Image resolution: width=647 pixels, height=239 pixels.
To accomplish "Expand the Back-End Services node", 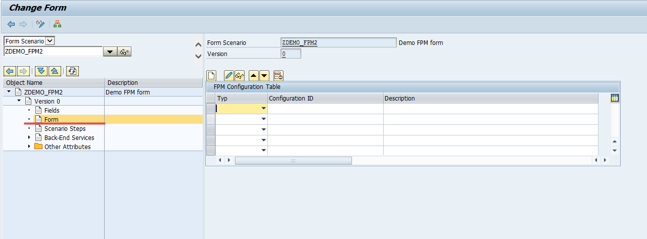I will (29, 137).
